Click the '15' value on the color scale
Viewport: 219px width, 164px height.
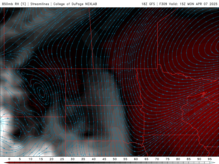41,159
